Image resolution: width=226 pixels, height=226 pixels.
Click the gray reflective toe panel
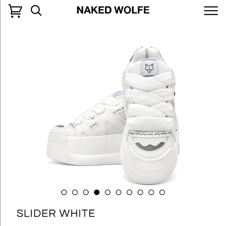coord(150,146)
